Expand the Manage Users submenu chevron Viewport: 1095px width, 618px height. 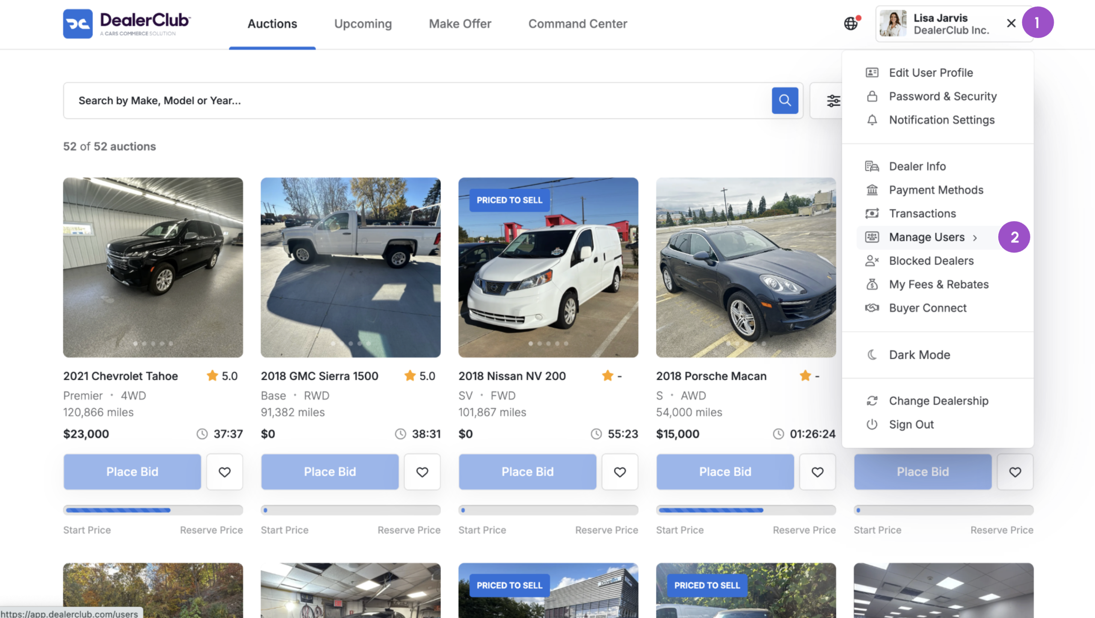coord(975,237)
